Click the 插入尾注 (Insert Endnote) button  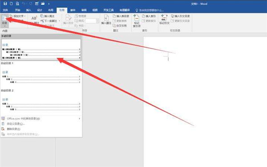click(48, 16)
